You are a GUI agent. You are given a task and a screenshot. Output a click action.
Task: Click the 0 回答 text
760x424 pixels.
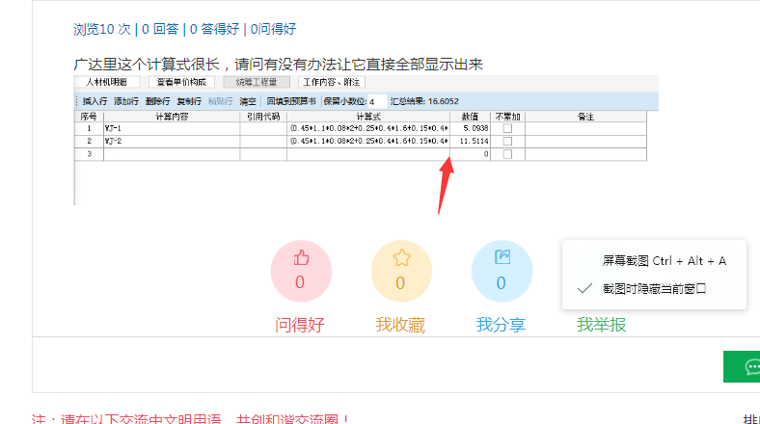pyautogui.click(x=160, y=29)
